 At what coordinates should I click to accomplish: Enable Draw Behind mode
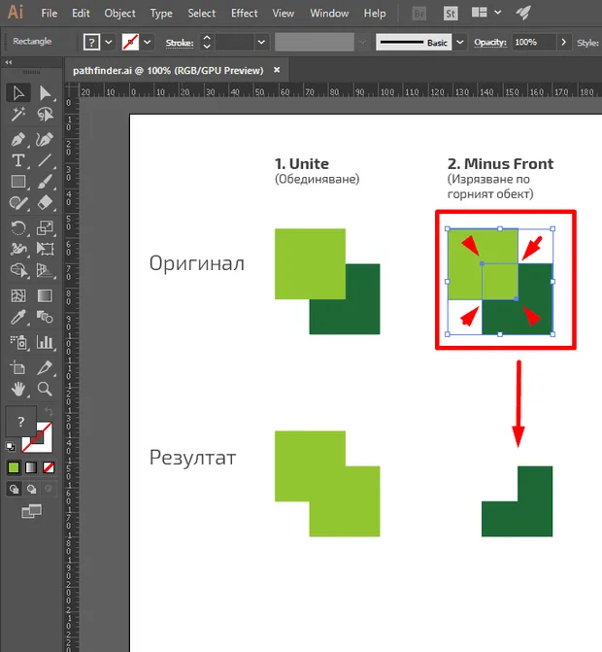pos(31,489)
